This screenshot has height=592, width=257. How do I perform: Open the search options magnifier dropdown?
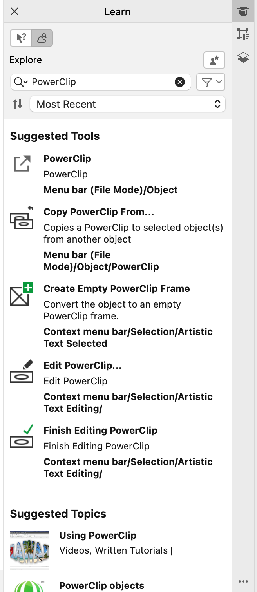point(21,82)
